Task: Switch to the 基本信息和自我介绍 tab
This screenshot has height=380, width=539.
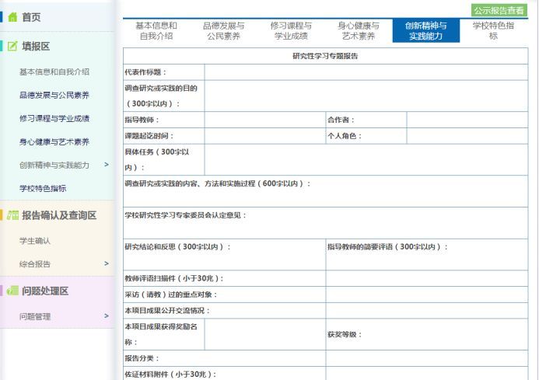Action: [156, 31]
